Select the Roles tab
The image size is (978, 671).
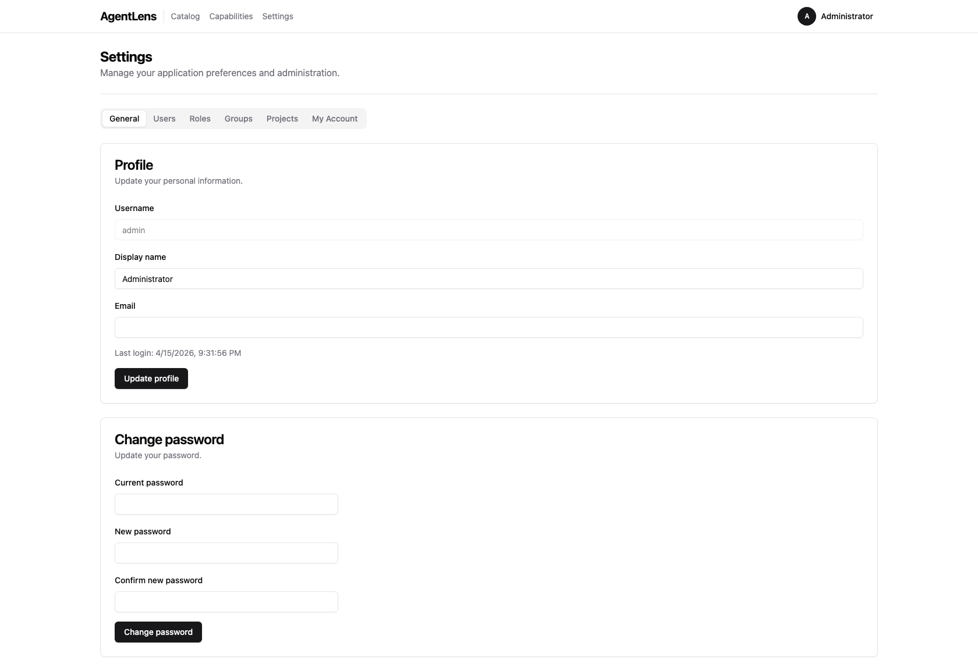click(x=200, y=119)
